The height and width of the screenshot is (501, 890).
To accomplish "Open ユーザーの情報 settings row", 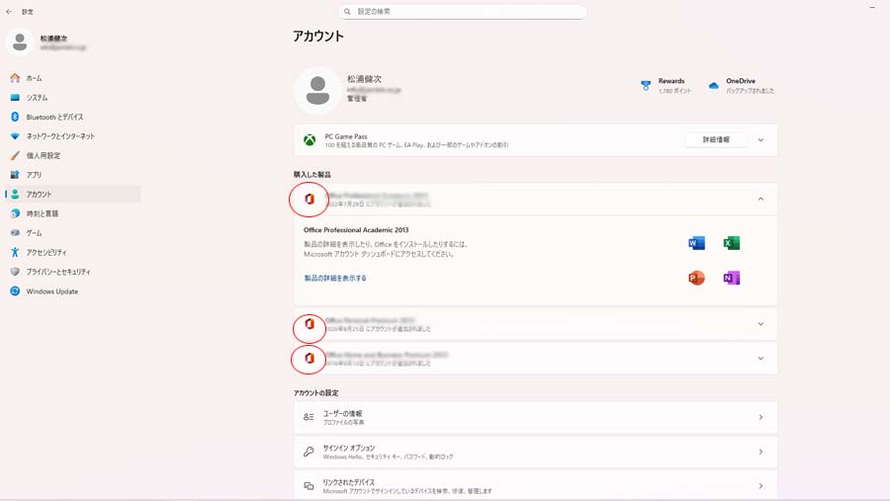I will coord(535,418).
